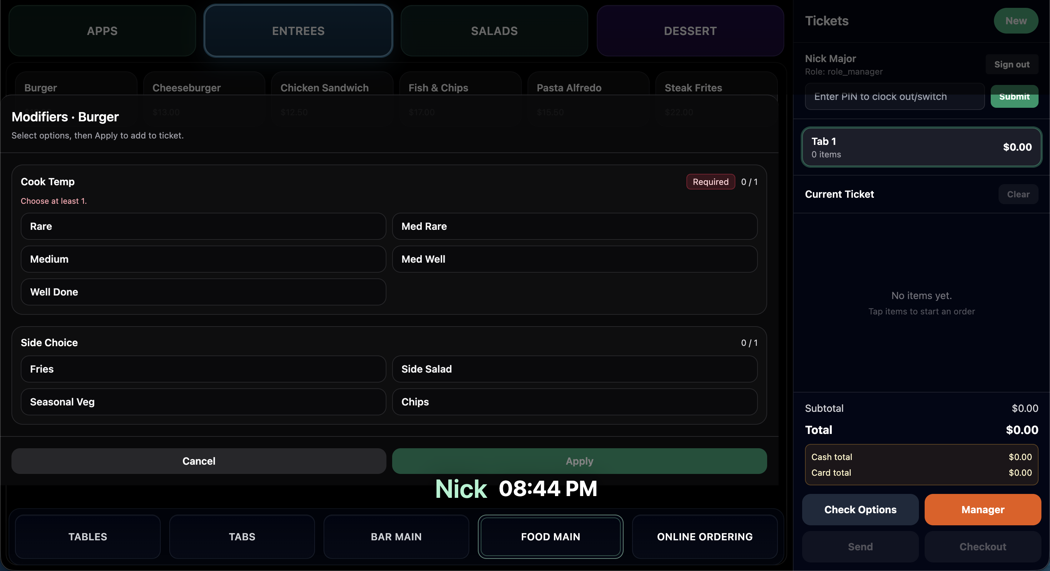Pick Side Salad side option

tap(574, 369)
